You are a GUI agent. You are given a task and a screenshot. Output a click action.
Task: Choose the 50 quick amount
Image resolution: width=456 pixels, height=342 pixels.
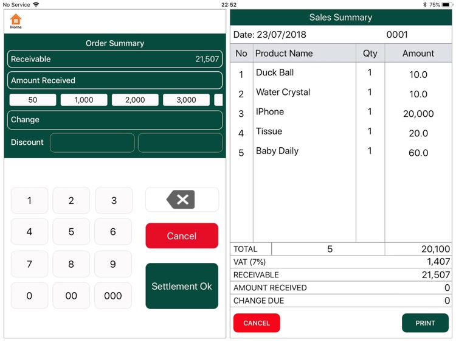pyautogui.click(x=33, y=100)
